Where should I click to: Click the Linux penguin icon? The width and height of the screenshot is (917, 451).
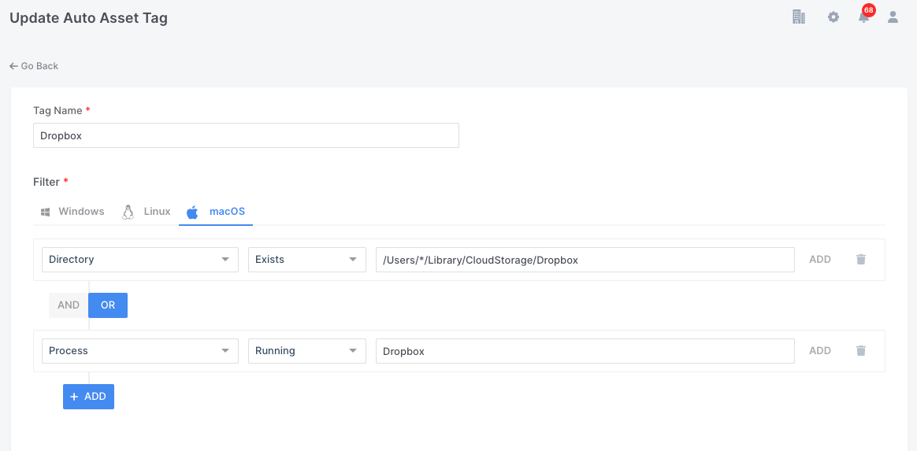(x=128, y=212)
